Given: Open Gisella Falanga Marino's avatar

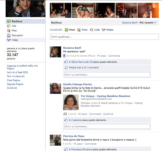Looking at the screenshot, I should (55, 89).
